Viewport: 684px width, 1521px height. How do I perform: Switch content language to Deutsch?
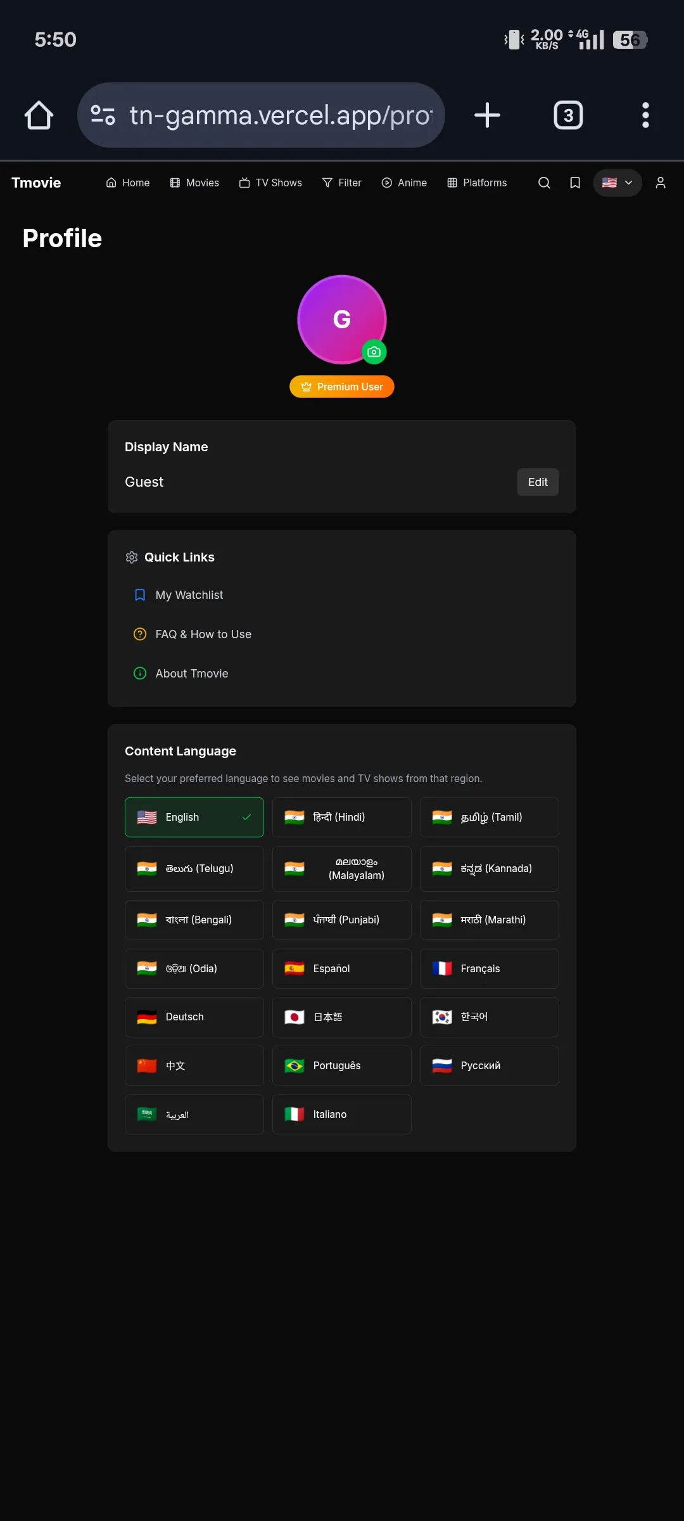pos(194,1017)
